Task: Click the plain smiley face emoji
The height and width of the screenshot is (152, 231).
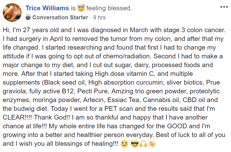Action: tap(124, 144)
